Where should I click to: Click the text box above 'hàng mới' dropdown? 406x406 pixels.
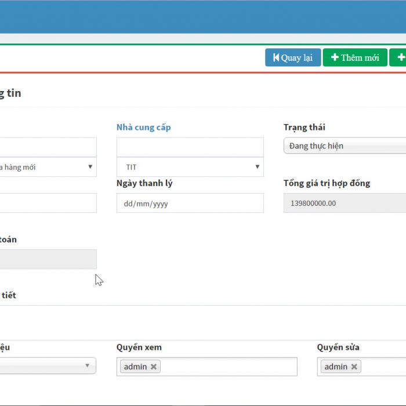48,147
